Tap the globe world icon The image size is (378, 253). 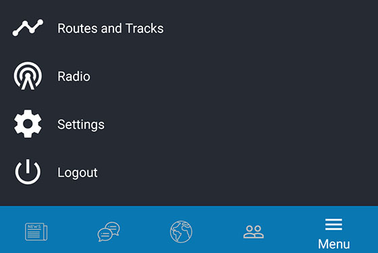coord(181,231)
